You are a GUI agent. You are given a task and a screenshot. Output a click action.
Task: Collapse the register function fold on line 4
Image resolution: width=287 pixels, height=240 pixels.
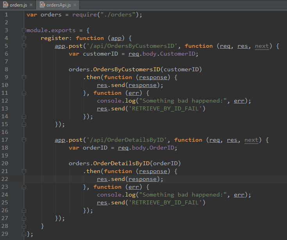click(24, 38)
